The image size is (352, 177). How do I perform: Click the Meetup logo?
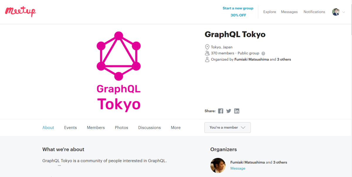tap(21, 12)
